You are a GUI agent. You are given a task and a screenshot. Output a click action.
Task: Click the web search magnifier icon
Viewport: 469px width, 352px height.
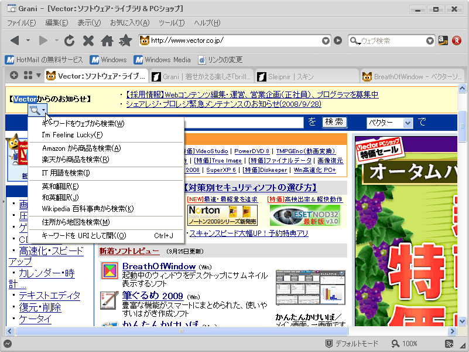pyautogui.click(x=354, y=40)
